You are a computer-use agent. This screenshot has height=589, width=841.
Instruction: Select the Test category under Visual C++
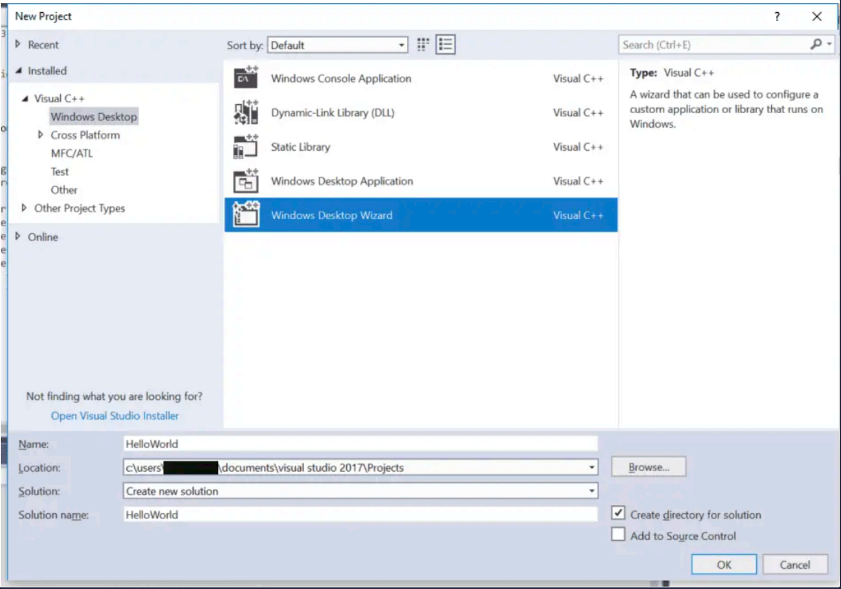(59, 172)
